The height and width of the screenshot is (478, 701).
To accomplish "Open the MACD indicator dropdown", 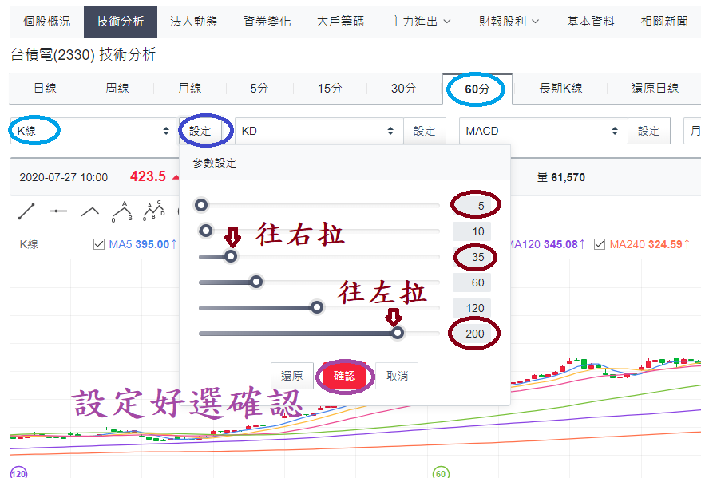I will pos(543,131).
